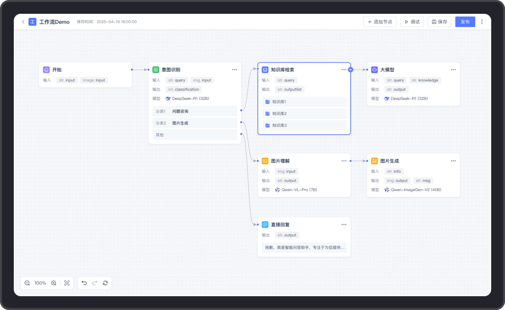Expand the options menu on 图片生成 node
Screen dimensions: 505x310
(x=453, y=161)
